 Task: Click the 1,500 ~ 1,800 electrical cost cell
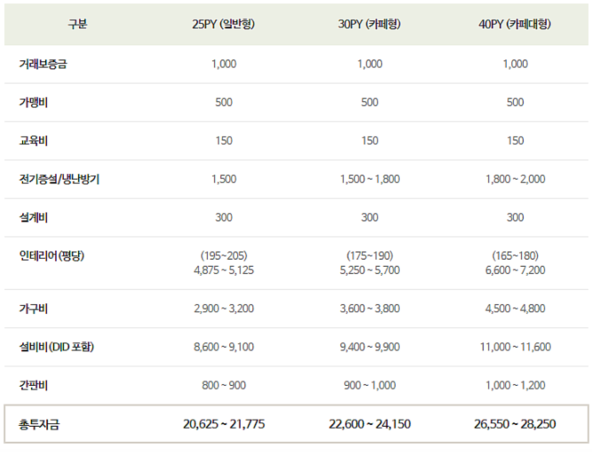click(370, 179)
